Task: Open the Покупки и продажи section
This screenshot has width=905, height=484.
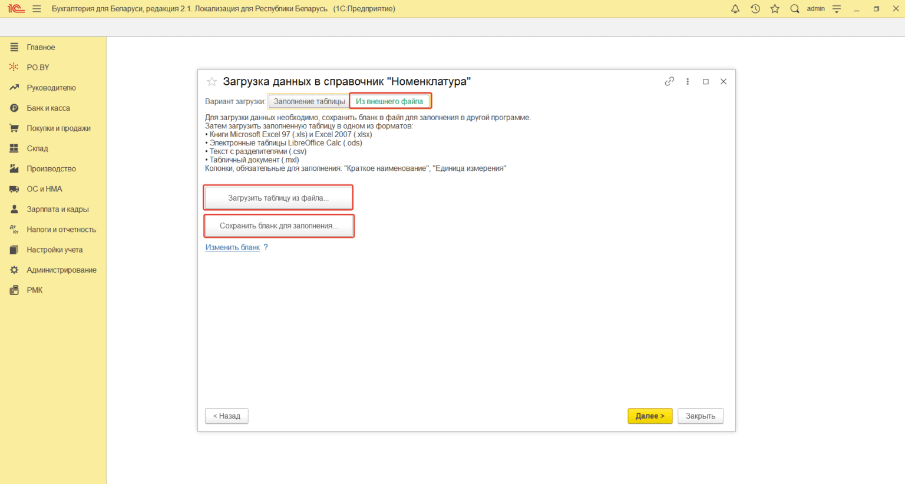Action: click(58, 128)
